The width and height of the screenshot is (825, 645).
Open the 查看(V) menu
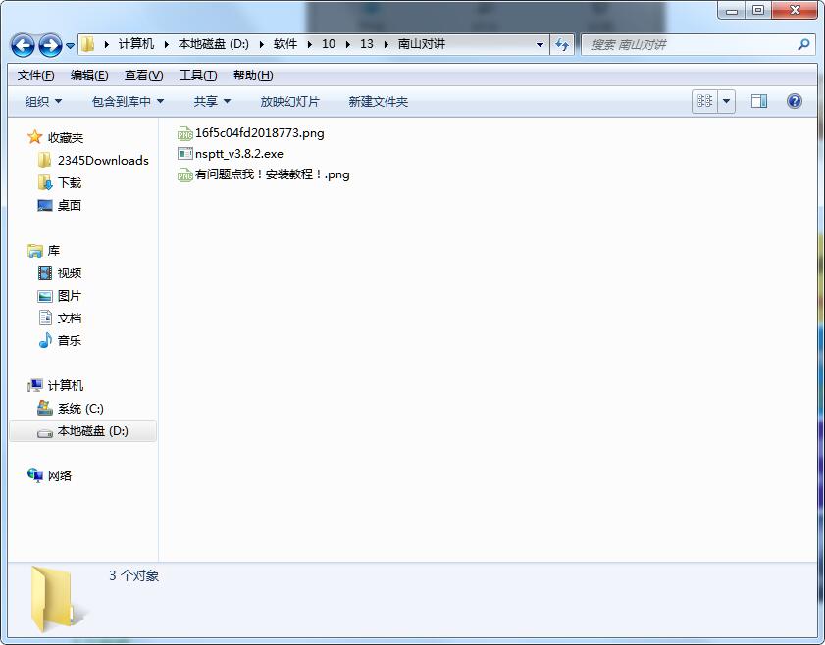(143, 75)
